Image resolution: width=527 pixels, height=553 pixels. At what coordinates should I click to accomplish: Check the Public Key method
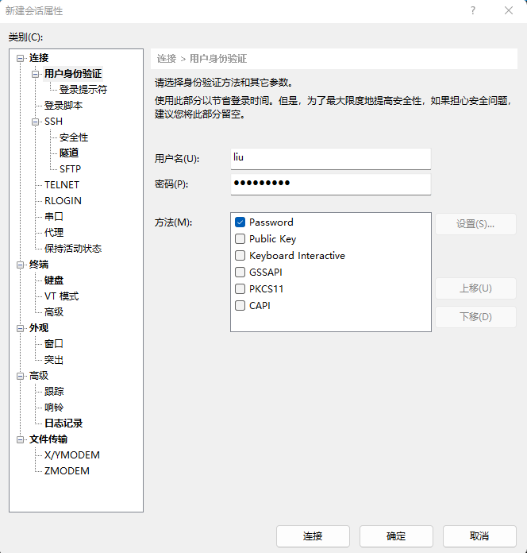click(240, 239)
